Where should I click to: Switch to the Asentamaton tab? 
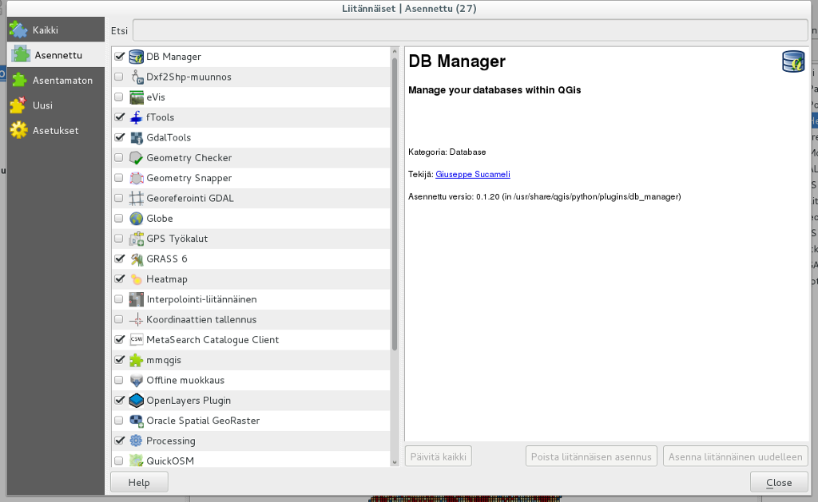pyautogui.click(x=56, y=81)
